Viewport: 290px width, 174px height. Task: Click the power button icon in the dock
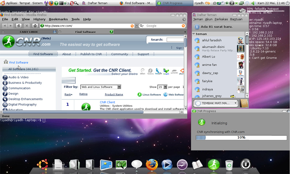coord(246,164)
